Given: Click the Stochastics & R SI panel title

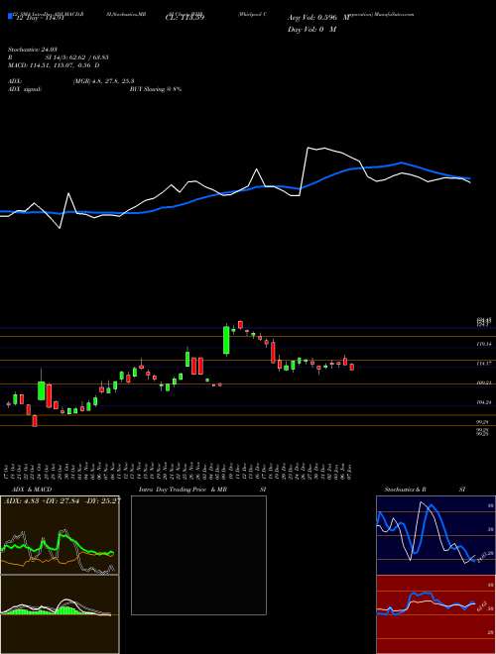Looking at the screenshot, I should (x=425, y=490).
